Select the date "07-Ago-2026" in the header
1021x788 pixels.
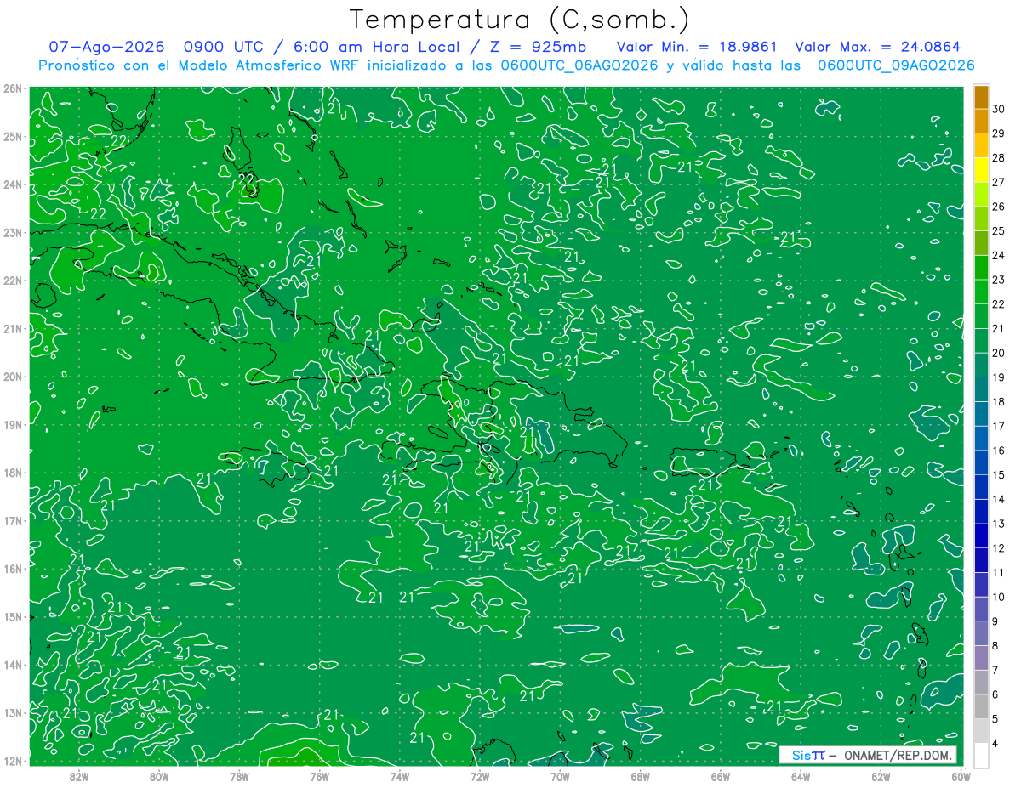coord(106,47)
